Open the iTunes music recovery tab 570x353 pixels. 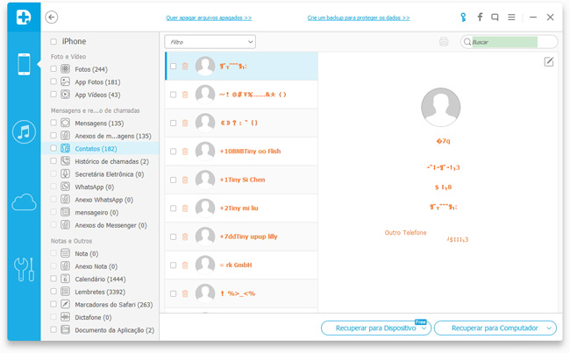pos(24,132)
